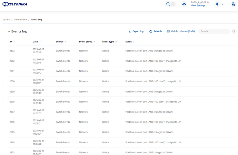The image size is (238, 155).
Task: Click the Refresh circular arrow icon
Action: click(151, 31)
